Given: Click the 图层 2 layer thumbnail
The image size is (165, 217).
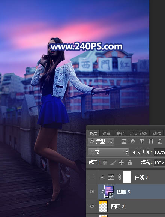Looking at the screenshot, I should click(103, 206).
